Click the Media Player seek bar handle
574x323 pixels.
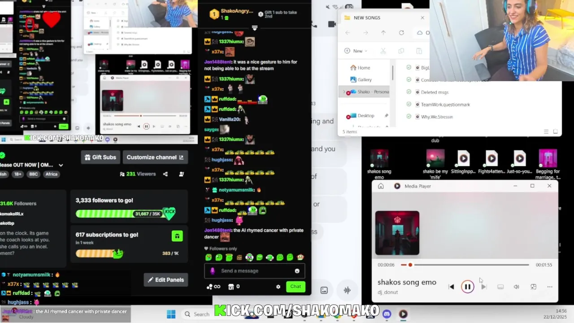point(410,265)
